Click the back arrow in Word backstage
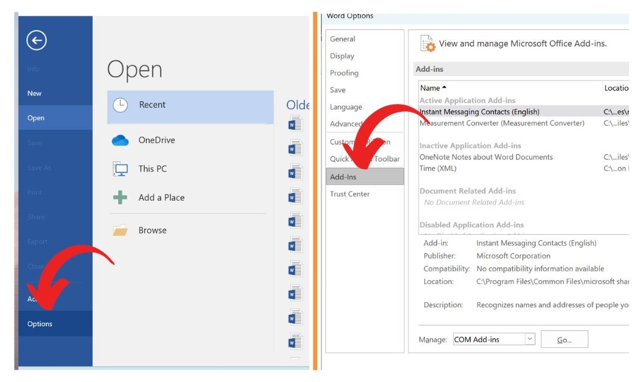The height and width of the screenshot is (382, 632). (x=37, y=40)
